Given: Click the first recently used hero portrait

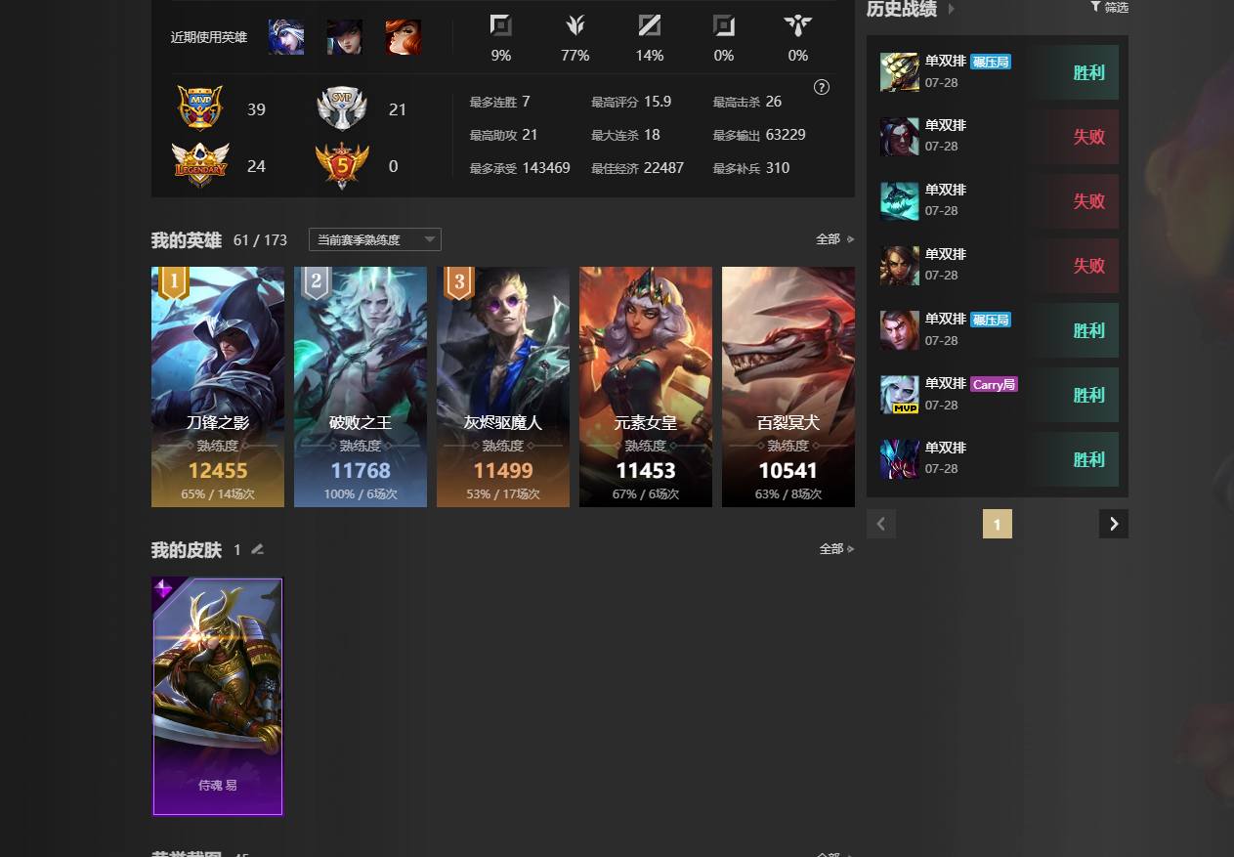Looking at the screenshot, I should coord(286,37).
